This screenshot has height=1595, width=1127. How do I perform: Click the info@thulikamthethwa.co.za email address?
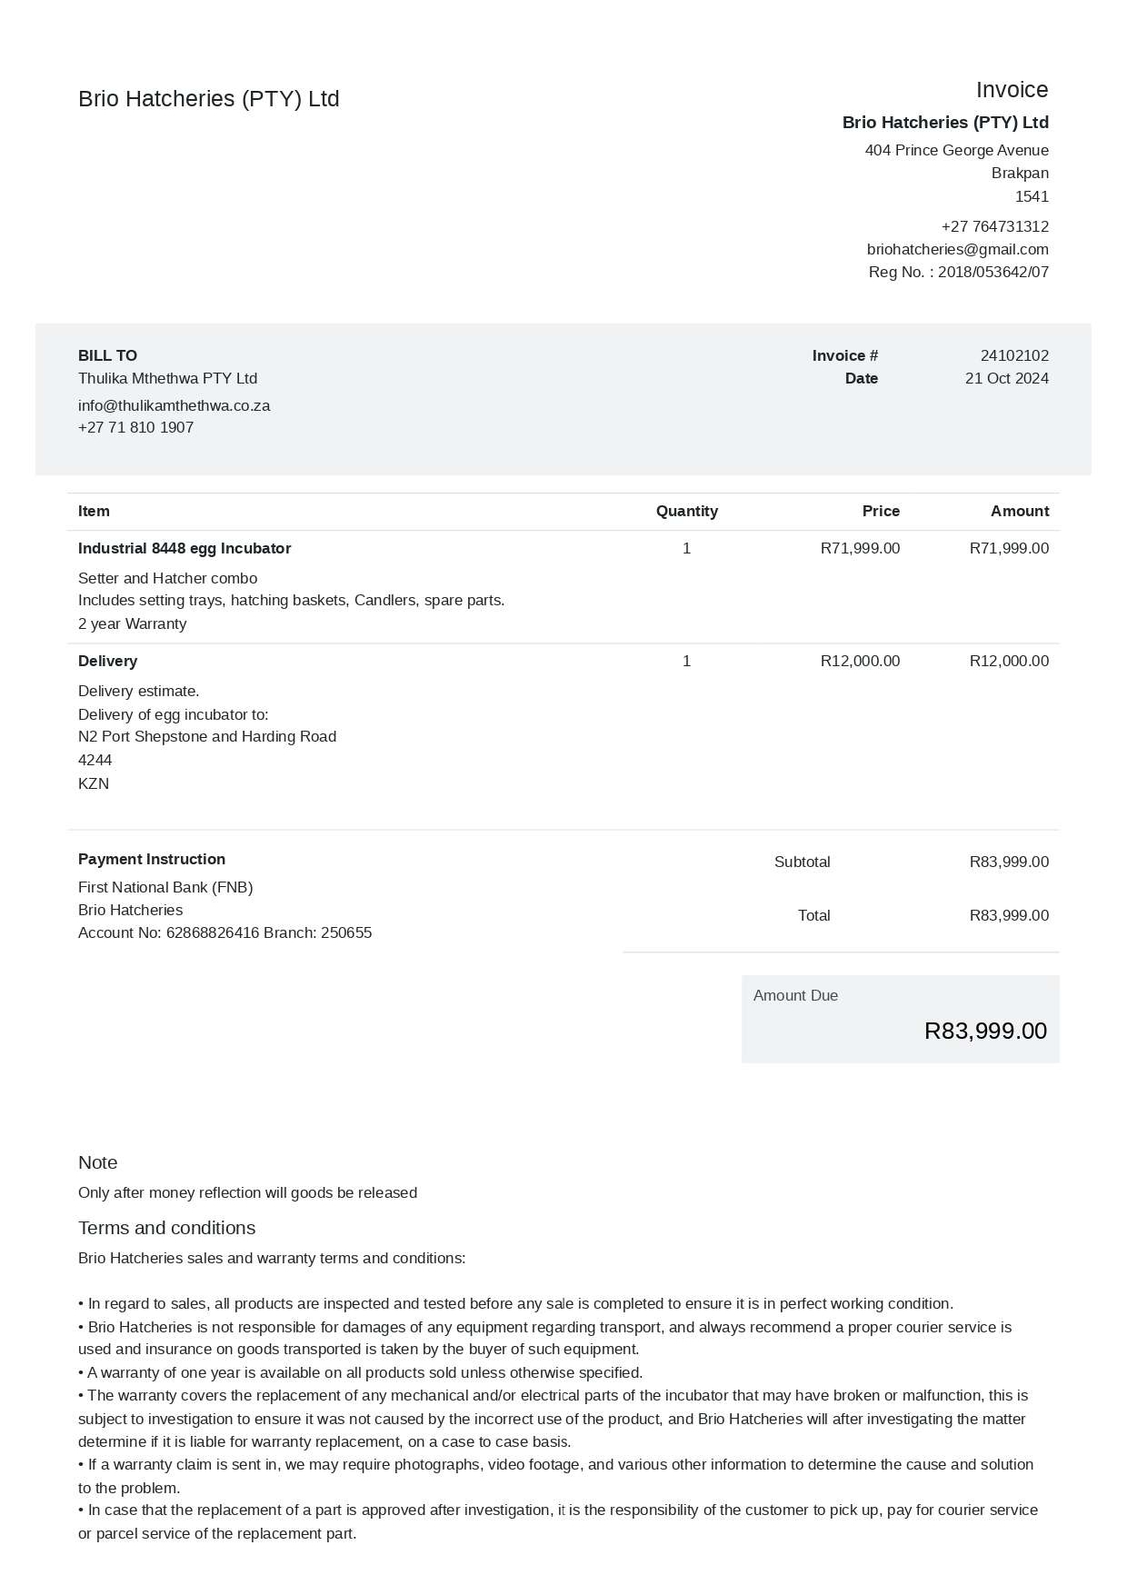point(174,405)
